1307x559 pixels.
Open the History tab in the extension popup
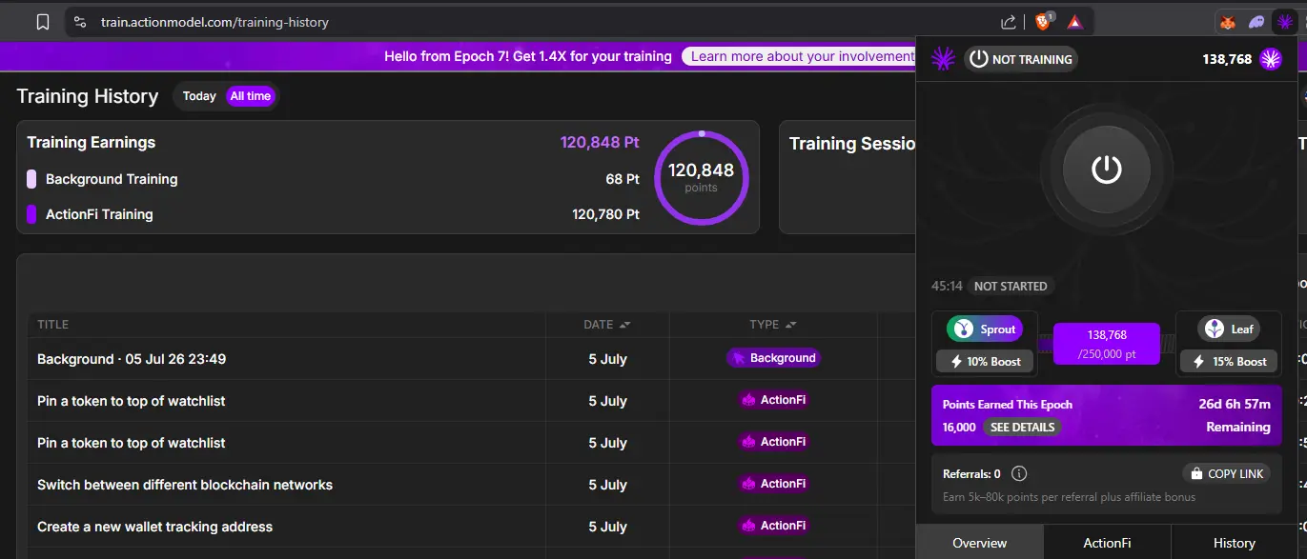click(x=1234, y=543)
